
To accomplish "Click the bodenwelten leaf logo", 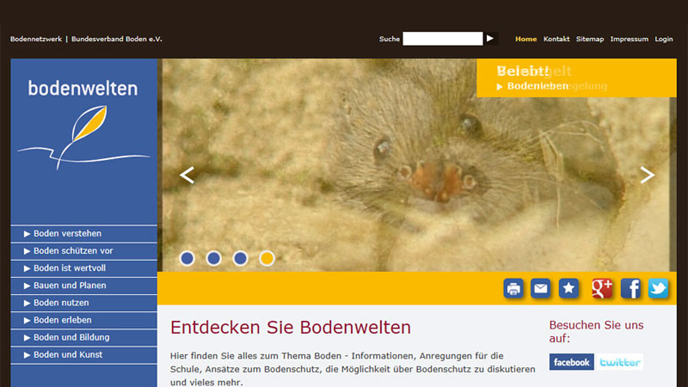I will pos(83,126).
